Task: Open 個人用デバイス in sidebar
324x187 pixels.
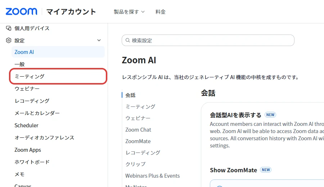Action: (32, 28)
